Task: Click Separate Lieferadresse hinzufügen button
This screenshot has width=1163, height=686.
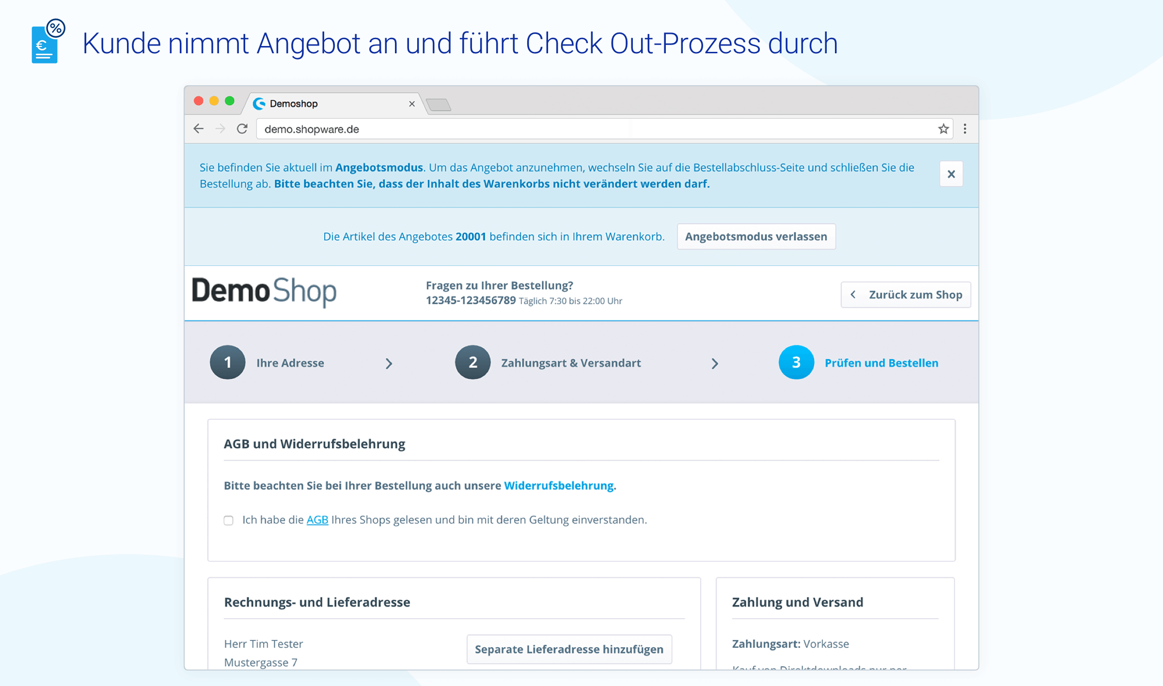Action: click(569, 649)
